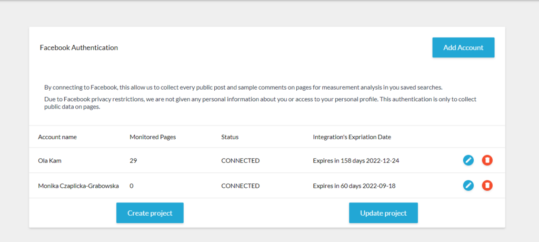Edit the Monika Czaplicka-Grabowska account
The width and height of the screenshot is (539, 242).
coord(468,186)
